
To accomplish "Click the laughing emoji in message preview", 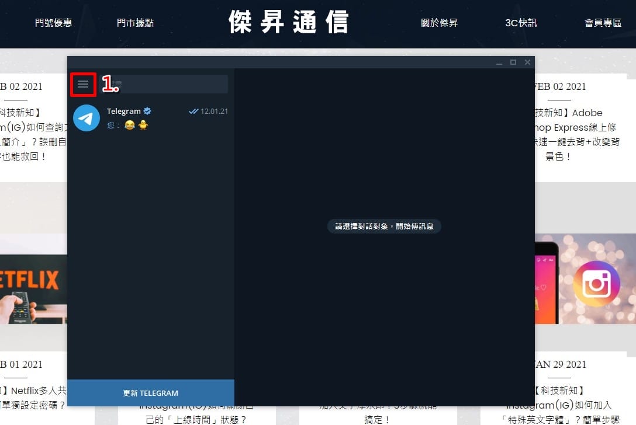I will pos(130,125).
